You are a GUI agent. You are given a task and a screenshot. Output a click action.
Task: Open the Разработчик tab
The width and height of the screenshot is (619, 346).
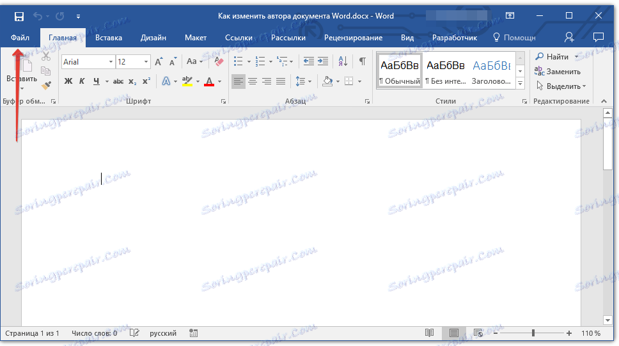click(455, 38)
